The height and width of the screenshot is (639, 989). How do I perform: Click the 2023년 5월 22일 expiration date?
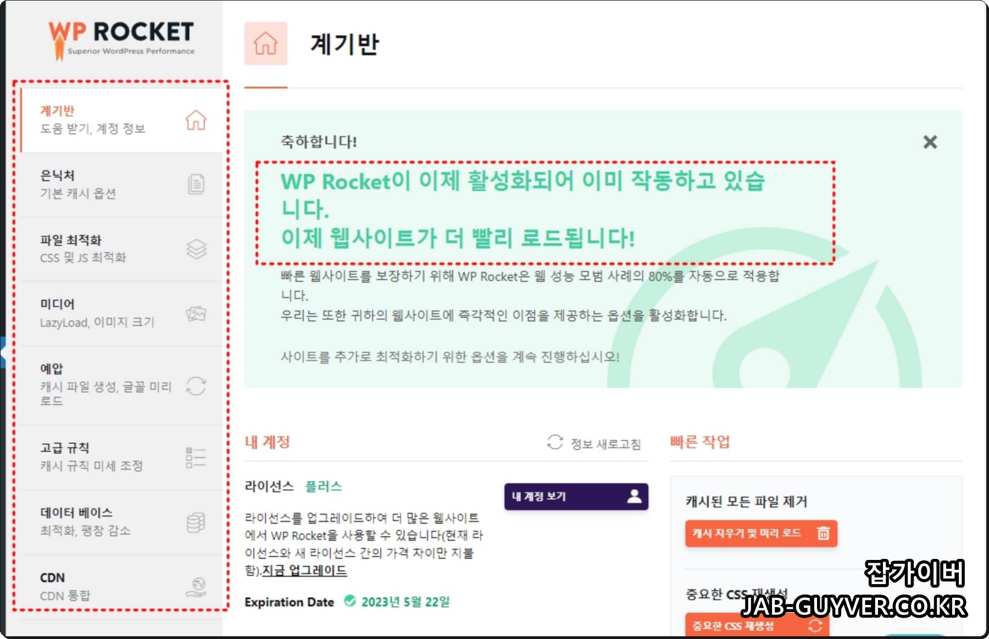(405, 602)
